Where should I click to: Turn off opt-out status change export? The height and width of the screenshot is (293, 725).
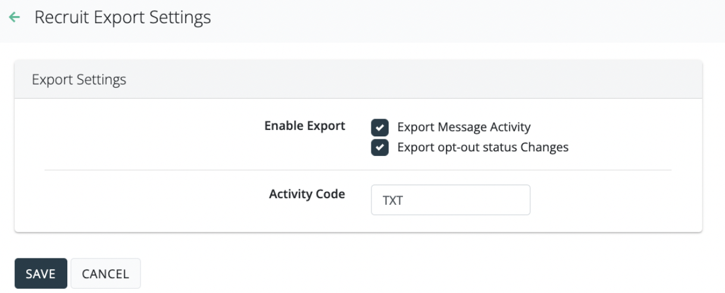point(380,147)
